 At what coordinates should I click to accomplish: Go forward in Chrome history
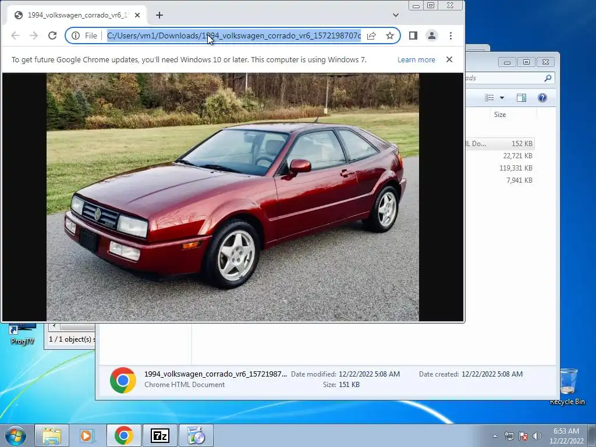tap(34, 36)
